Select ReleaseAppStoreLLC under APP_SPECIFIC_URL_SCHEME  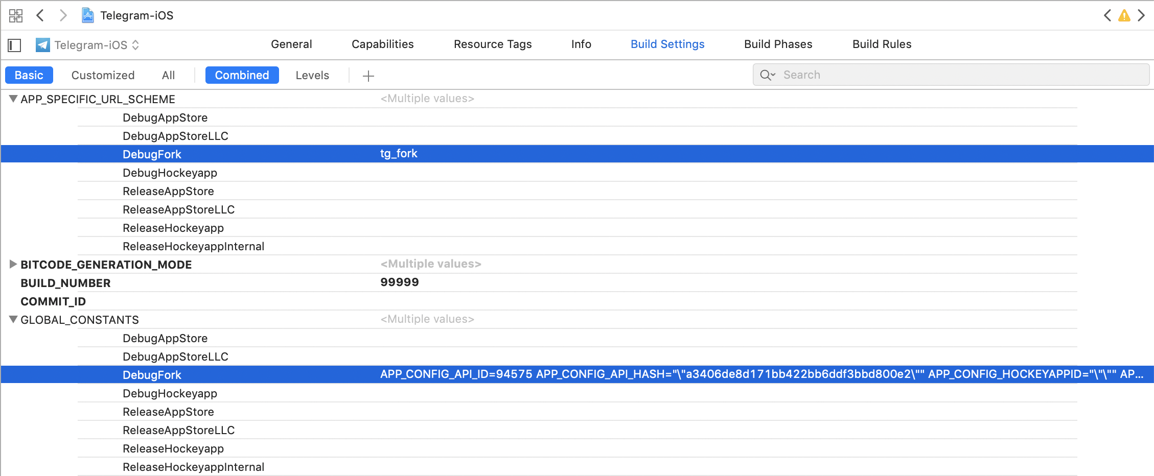[178, 209]
